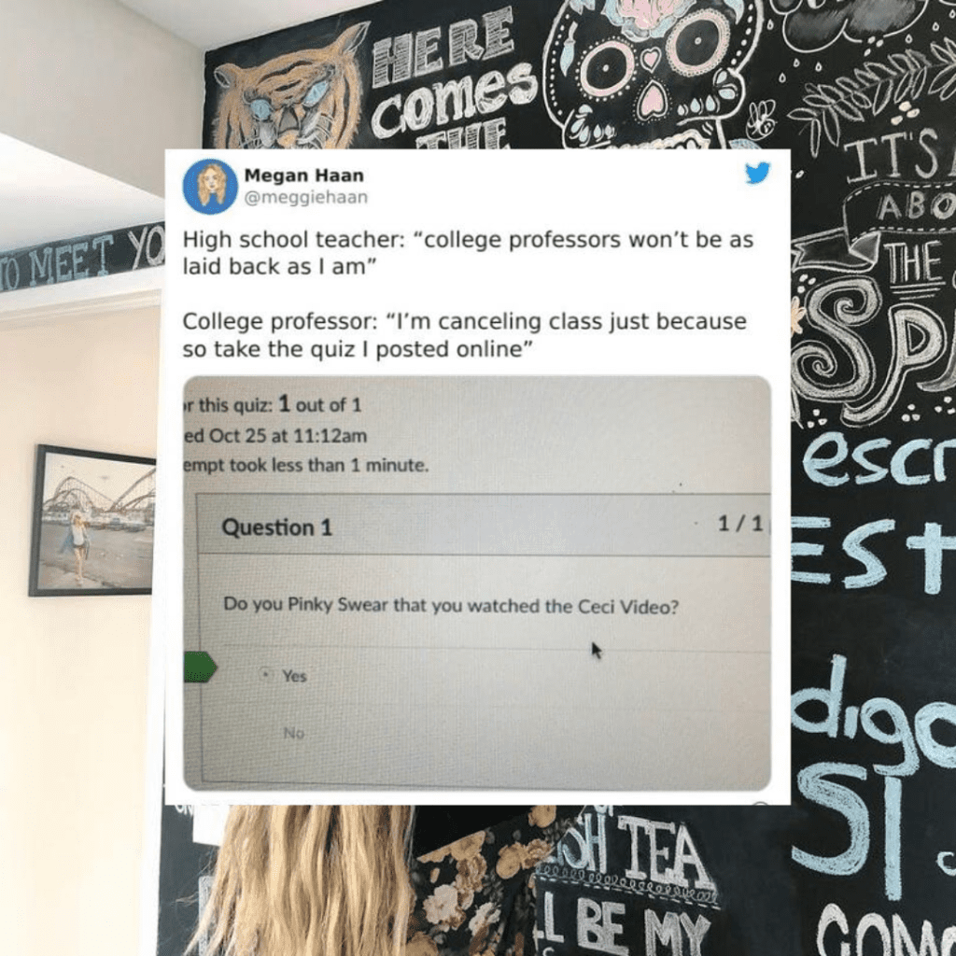The image size is (956, 956).
Task: Open Megan Haan's profile avatar
Action: click(x=210, y=187)
